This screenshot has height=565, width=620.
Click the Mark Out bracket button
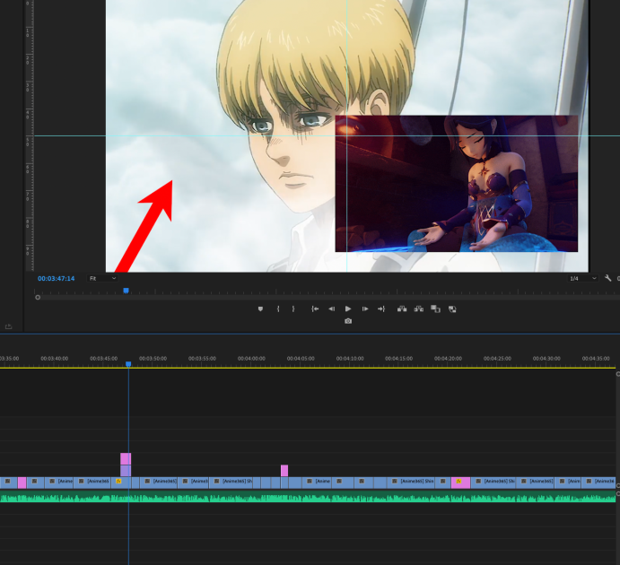click(x=293, y=309)
